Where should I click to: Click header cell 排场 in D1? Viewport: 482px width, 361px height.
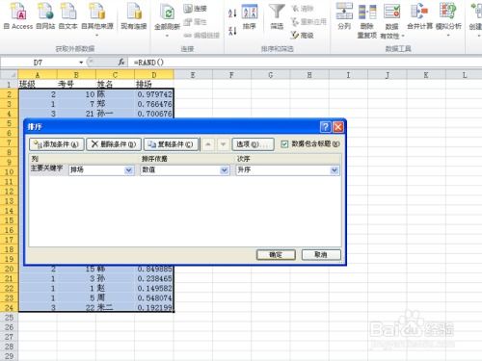154,85
